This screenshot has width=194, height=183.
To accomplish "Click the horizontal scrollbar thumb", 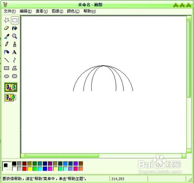I will (62, 156).
